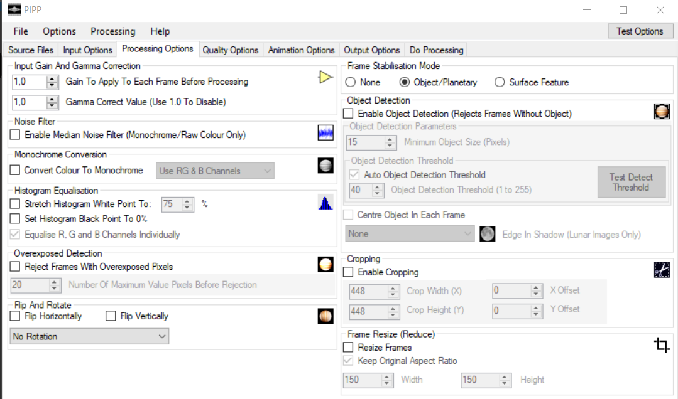Image resolution: width=678 pixels, height=399 pixels.
Task: Click the Test Options button
Action: click(640, 31)
